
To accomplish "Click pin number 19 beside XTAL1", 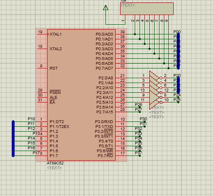I will pyautogui.click(x=40, y=32).
